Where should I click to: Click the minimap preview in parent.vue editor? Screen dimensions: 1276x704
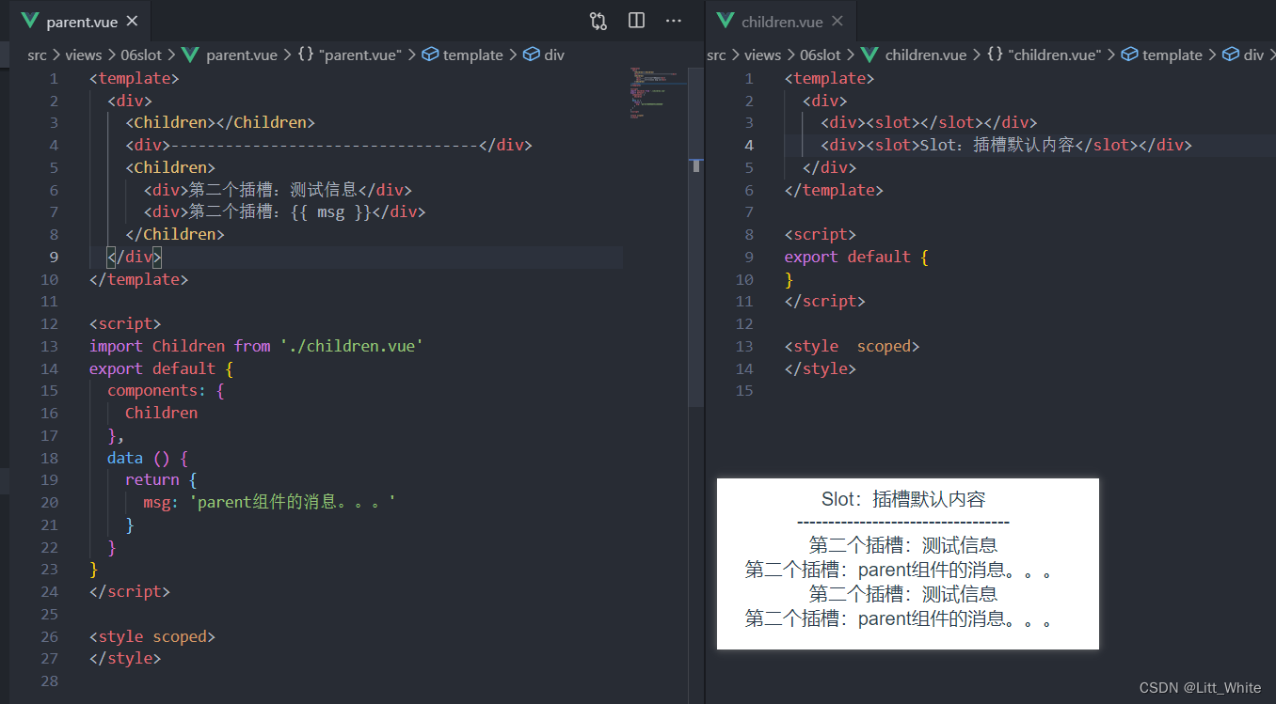click(x=654, y=92)
